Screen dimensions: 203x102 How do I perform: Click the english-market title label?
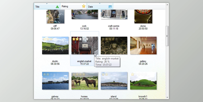pos(84,61)
